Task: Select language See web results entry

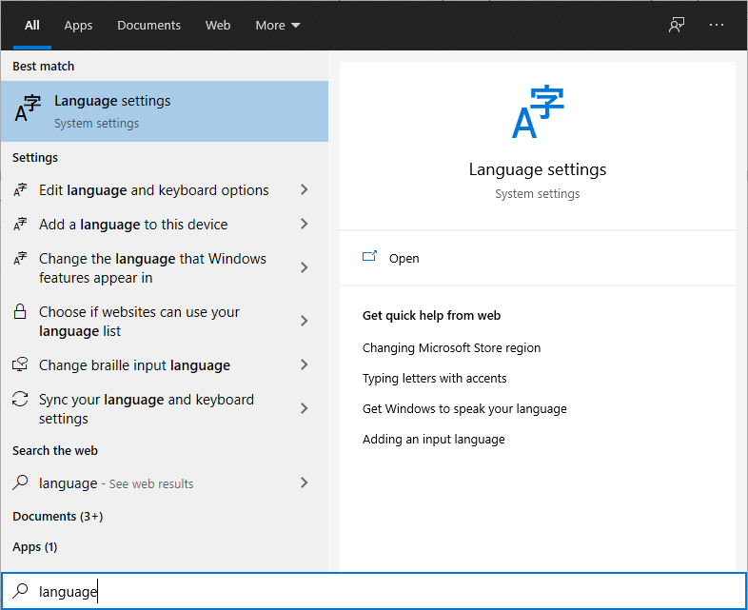Action: (164, 483)
